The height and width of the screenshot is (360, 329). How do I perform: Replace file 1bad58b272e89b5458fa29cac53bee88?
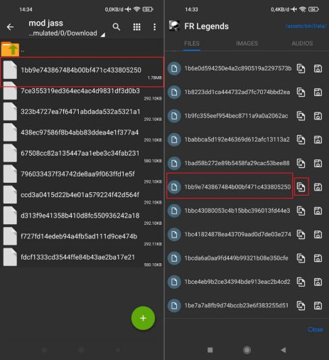[301, 164]
